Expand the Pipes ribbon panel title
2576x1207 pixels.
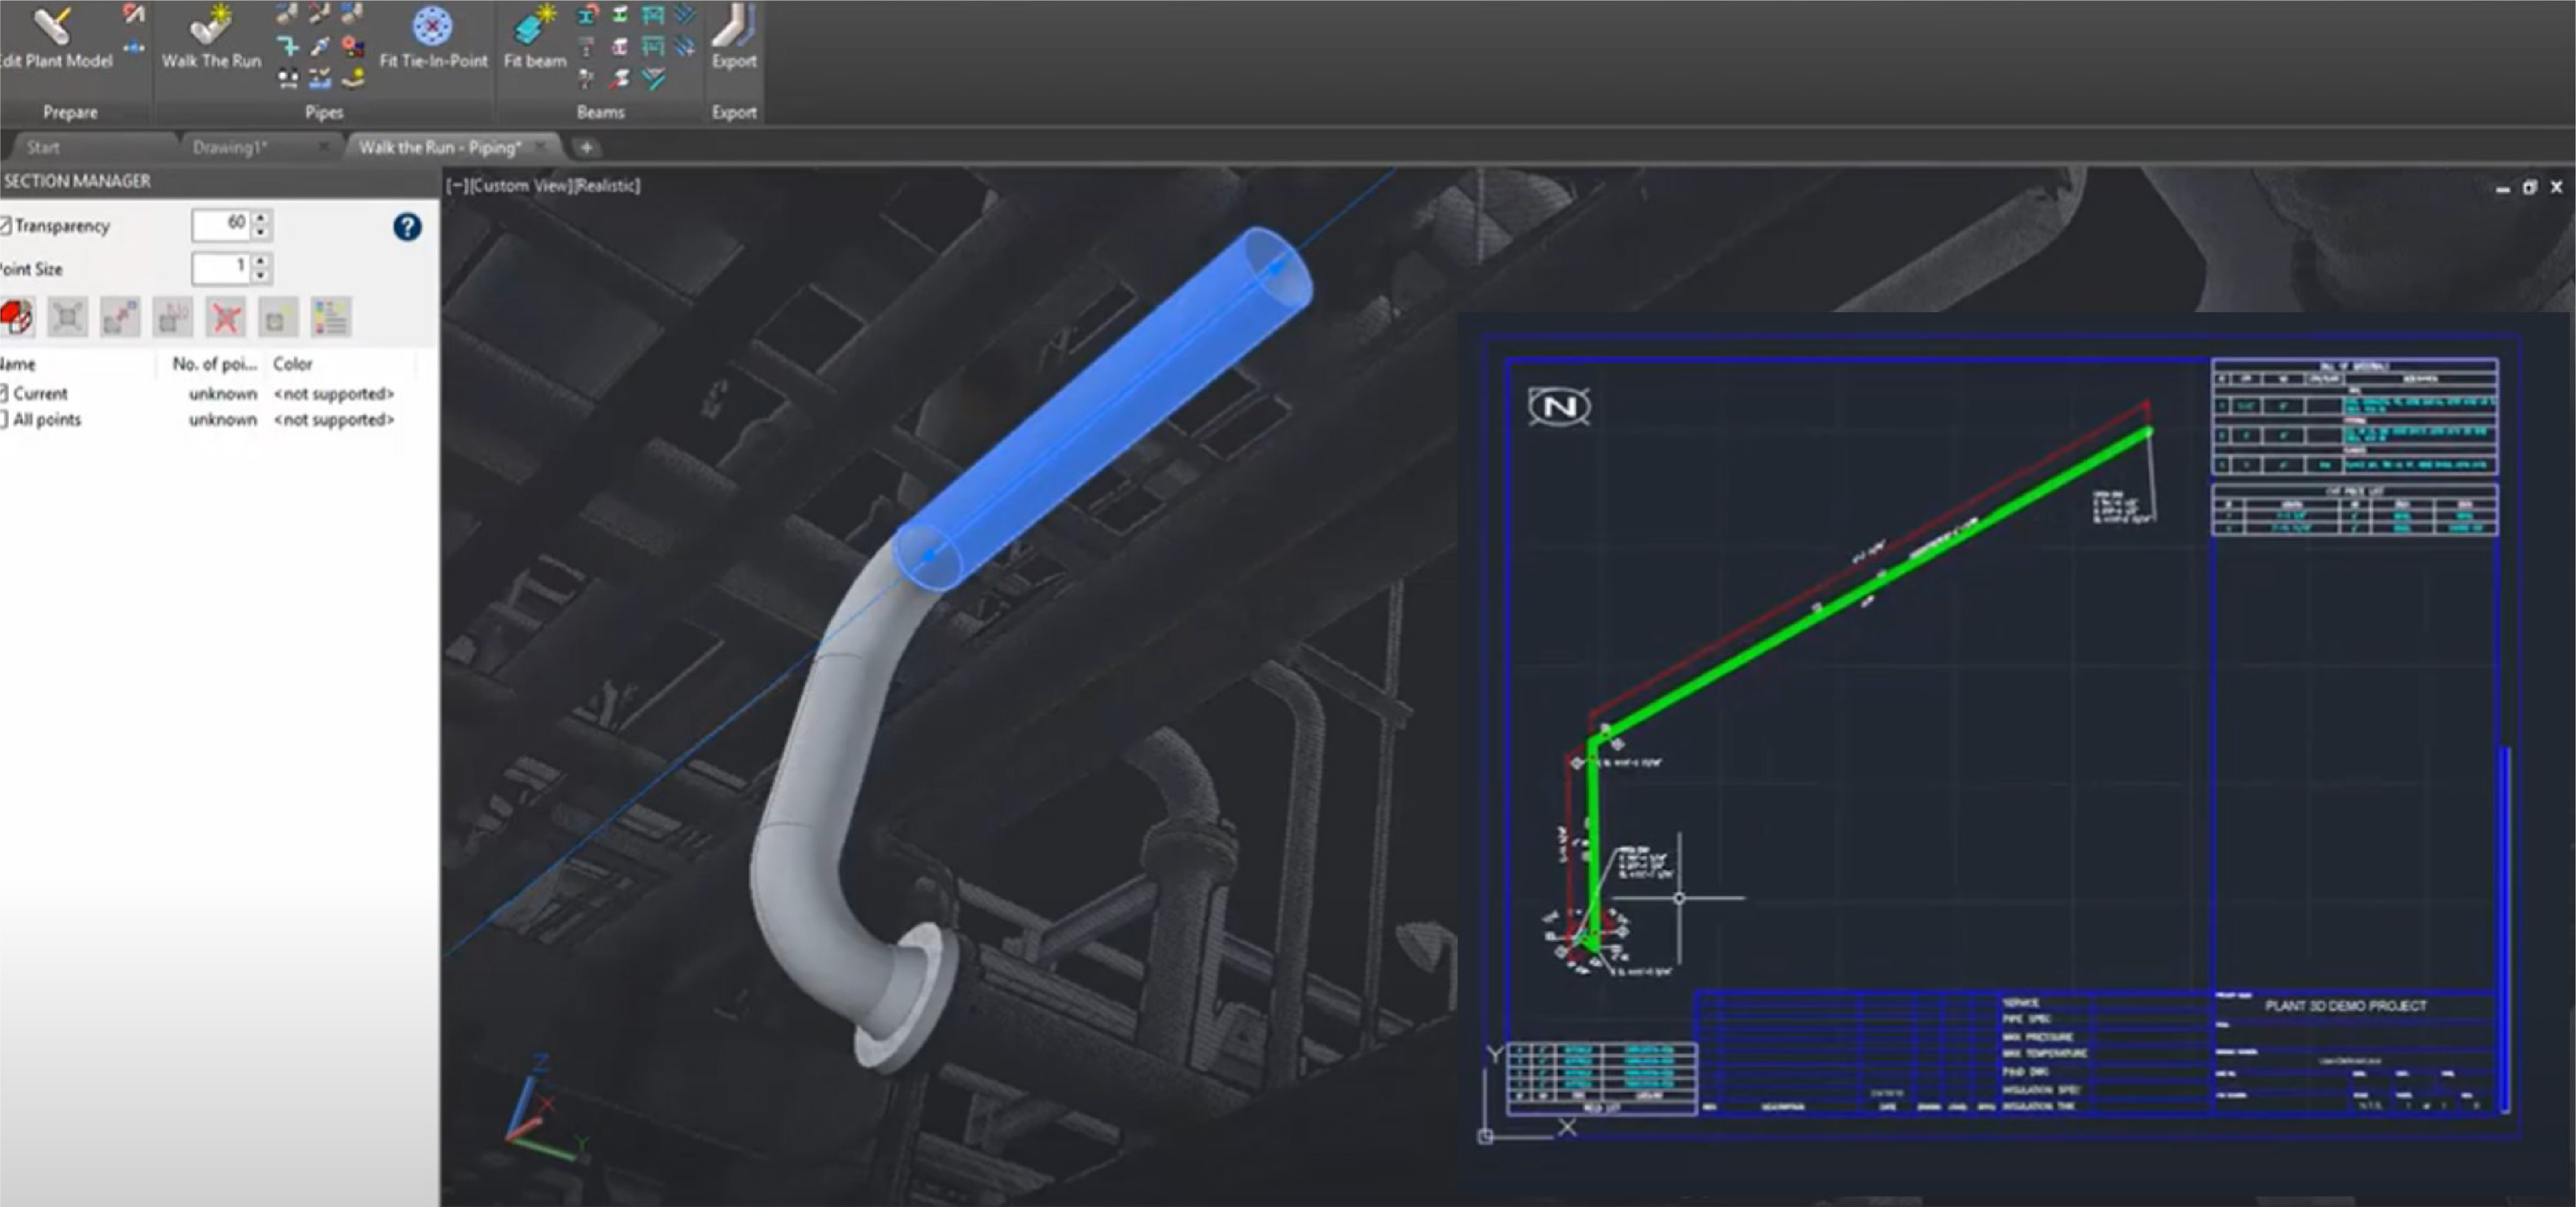324,113
